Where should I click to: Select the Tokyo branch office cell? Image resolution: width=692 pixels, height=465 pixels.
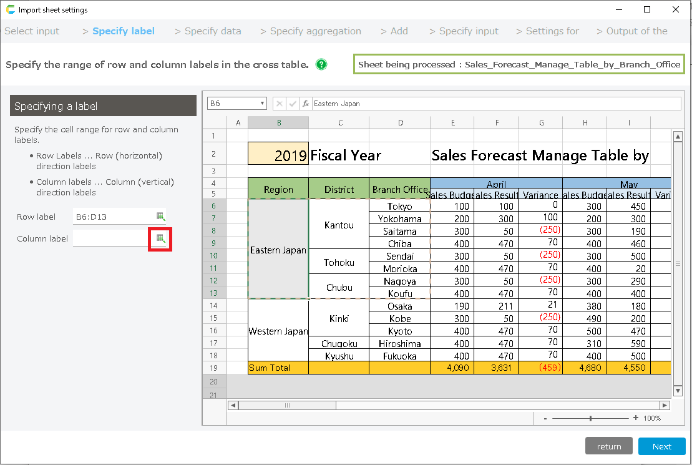(399, 206)
